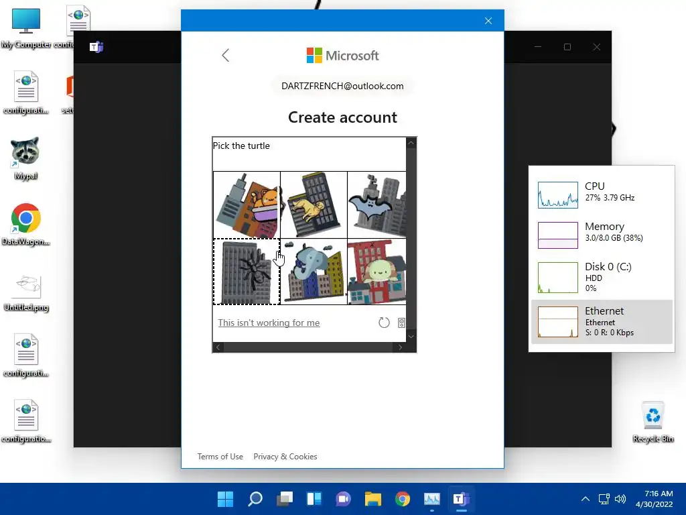Screen dimensions: 686x515
Task: Click the Teams logo in the background window
Action: pyautogui.click(x=96, y=46)
